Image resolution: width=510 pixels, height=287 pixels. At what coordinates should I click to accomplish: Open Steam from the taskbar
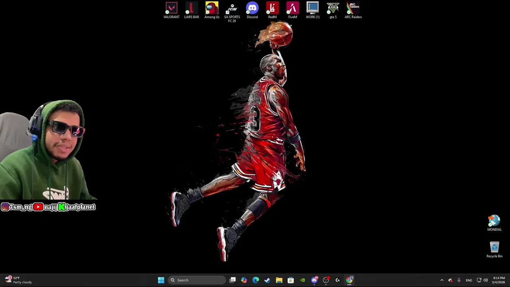point(267,280)
